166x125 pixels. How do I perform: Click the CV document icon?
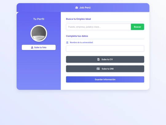click(x=98, y=59)
